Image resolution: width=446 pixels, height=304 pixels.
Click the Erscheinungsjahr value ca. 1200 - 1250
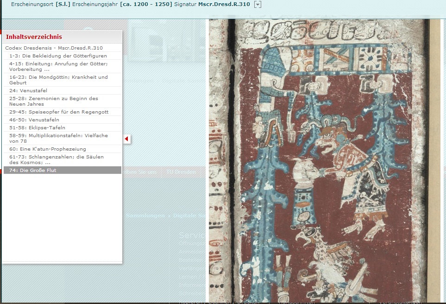[x=146, y=4]
